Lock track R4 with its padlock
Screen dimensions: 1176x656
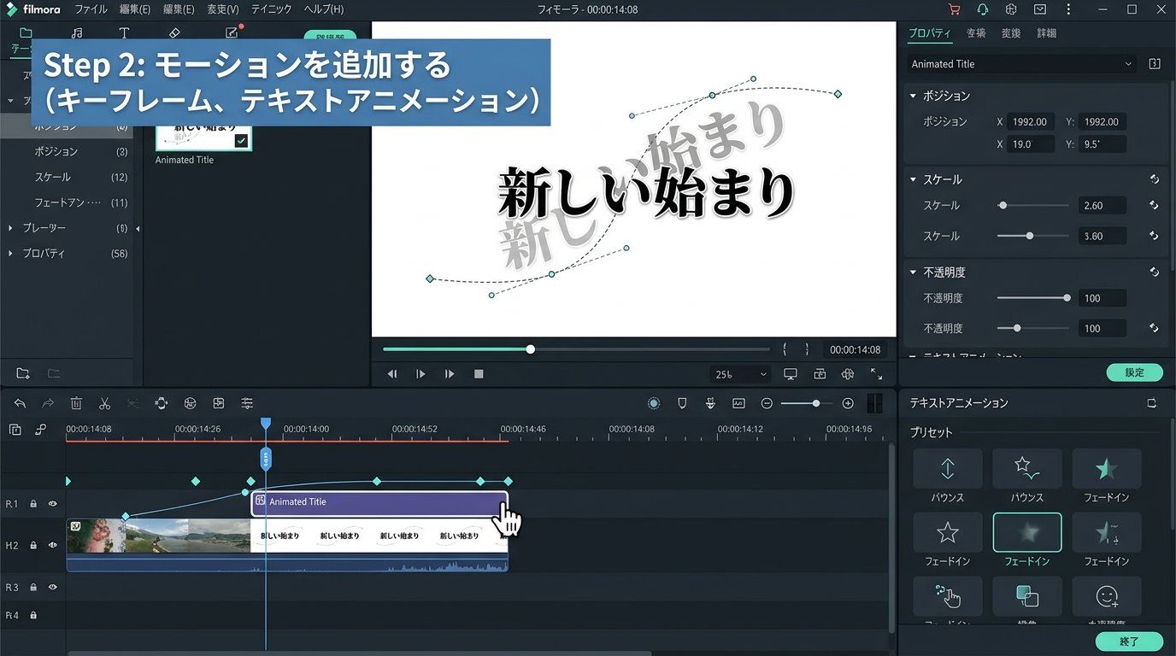click(x=33, y=615)
